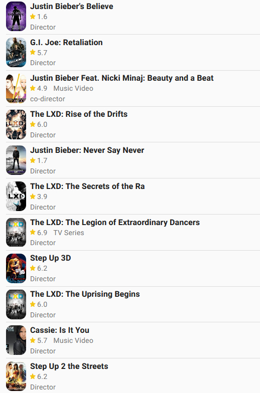Open The LXD: Rise of the Drifts title
The height and width of the screenshot is (393, 260).
pos(79,114)
